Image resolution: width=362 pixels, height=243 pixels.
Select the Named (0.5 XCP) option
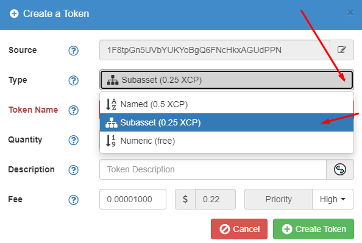coord(227,104)
